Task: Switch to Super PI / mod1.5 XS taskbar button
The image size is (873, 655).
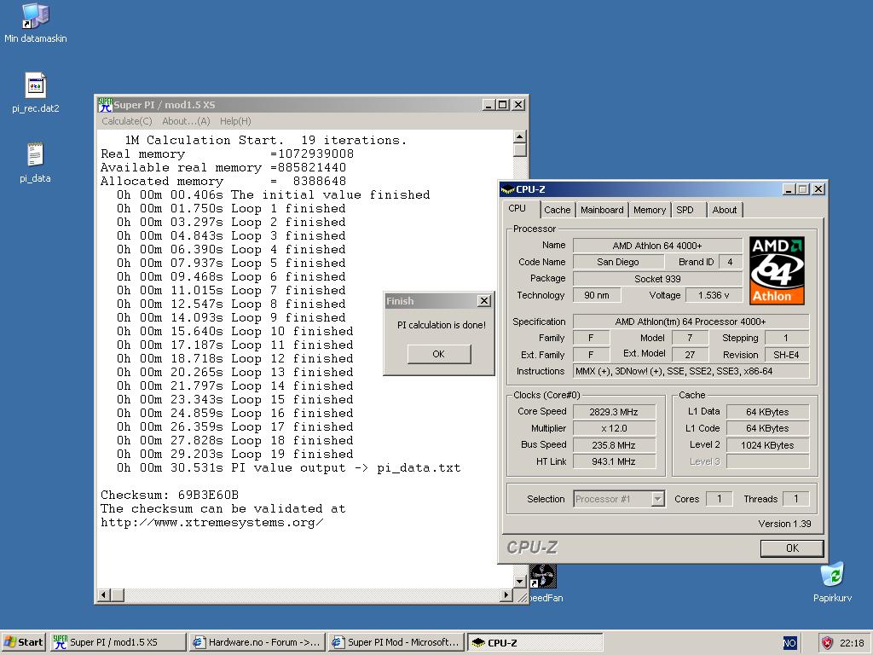Action: pyautogui.click(x=119, y=642)
